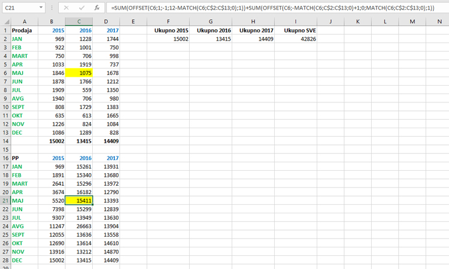Select the Ukupno SVE header cell
The image size is (449, 269).
[296, 30]
